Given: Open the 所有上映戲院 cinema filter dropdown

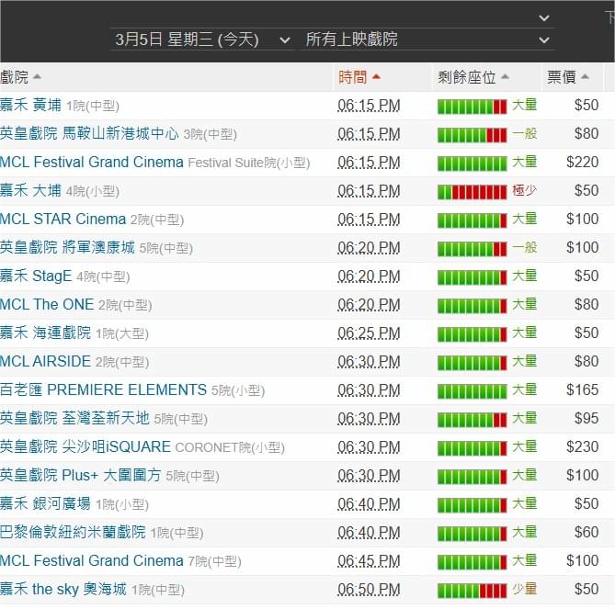Looking at the screenshot, I should [x=427, y=39].
